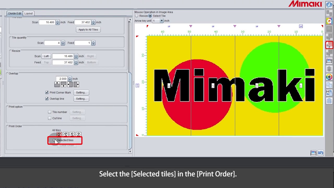Screen dimensions: 334x188
Task: Click the Top button in Resize section
Action: pos(46,62)
